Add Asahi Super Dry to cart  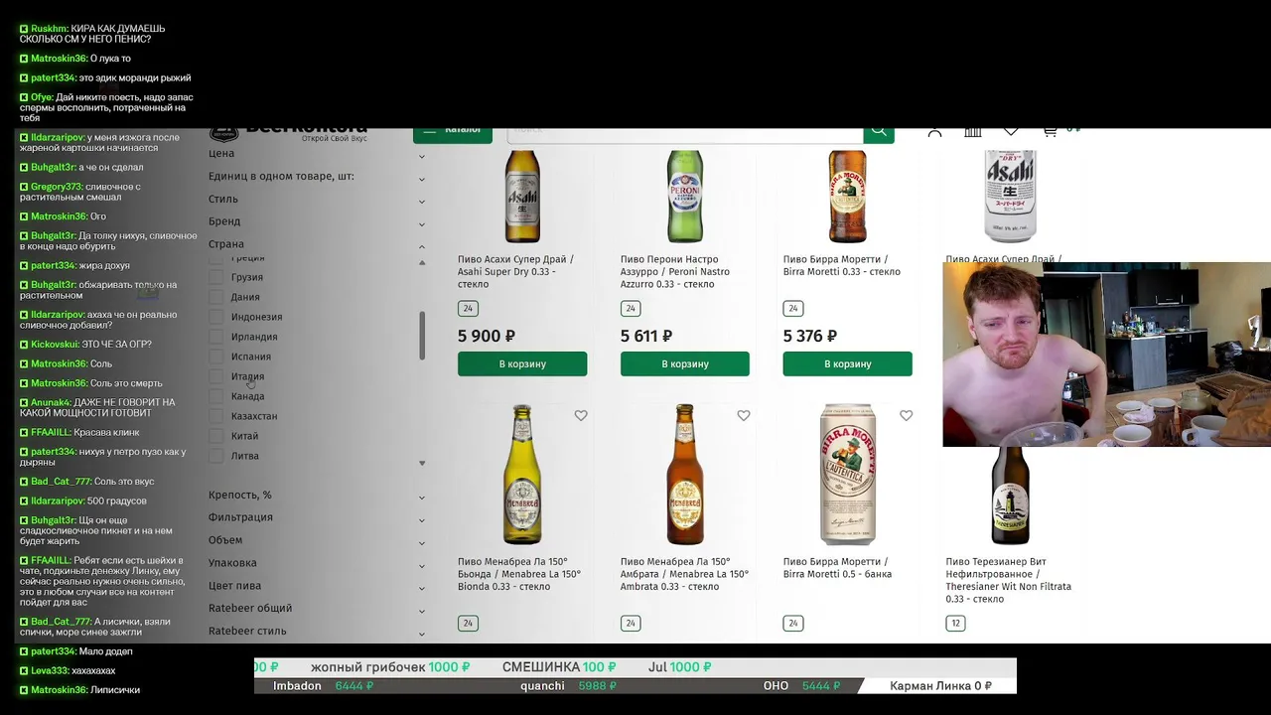pyautogui.click(x=522, y=364)
